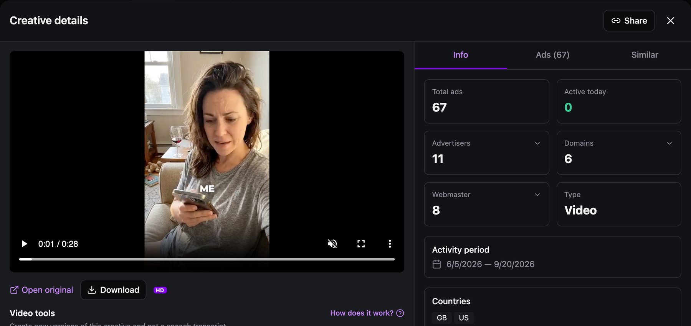Select the US country tag
691x326 pixels.
pyautogui.click(x=464, y=318)
